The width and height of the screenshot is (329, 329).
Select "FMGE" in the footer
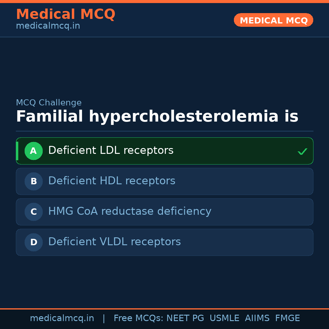click(288, 318)
